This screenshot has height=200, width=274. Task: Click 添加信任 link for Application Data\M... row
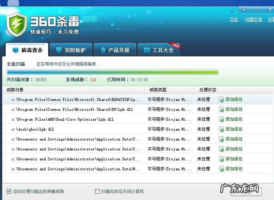(x=234, y=169)
